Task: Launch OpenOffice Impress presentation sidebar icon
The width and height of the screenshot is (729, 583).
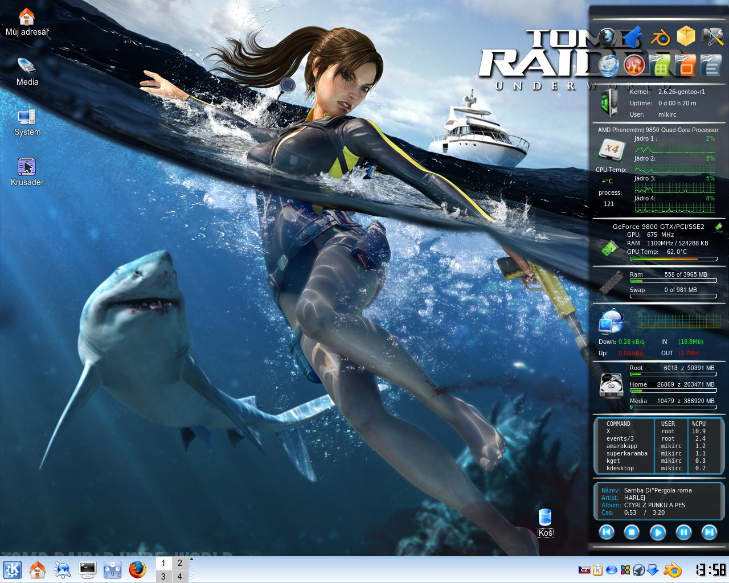Action: tap(686, 65)
